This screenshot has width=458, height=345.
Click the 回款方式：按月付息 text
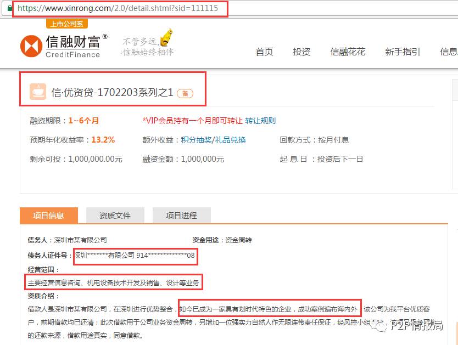coord(314,140)
